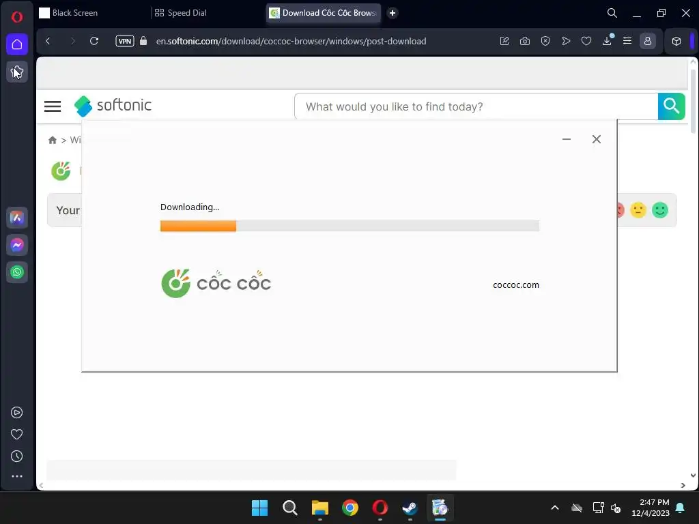Click the teal Softonic search button

(672, 106)
